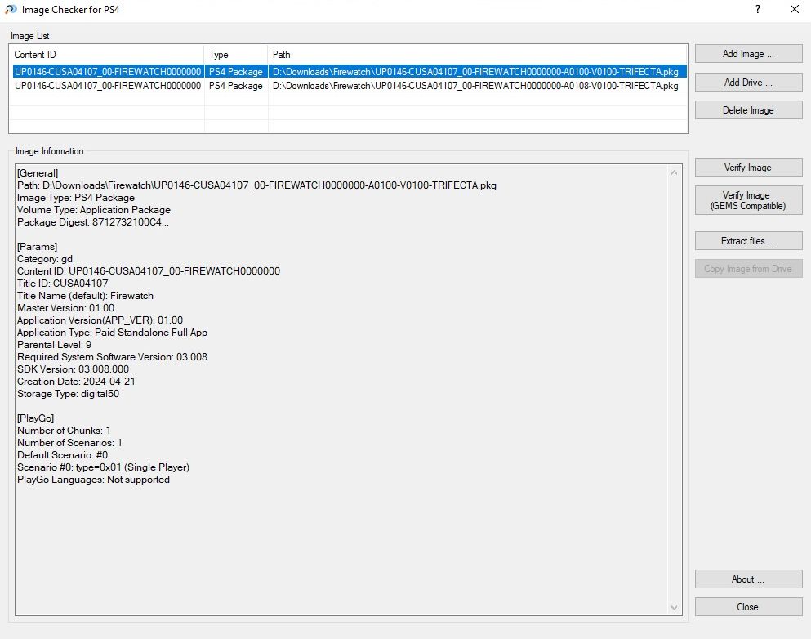This screenshot has width=811, height=639.
Task: Click the Category: gd line
Action: point(44,259)
